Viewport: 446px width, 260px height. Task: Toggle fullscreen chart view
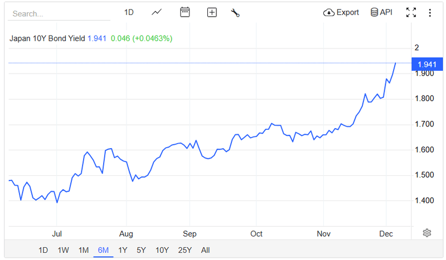click(411, 12)
